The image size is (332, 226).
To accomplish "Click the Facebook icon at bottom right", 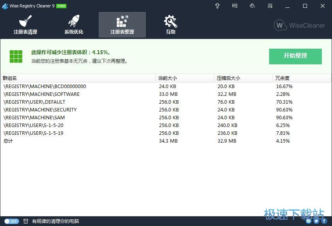I will (x=324, y=221).
